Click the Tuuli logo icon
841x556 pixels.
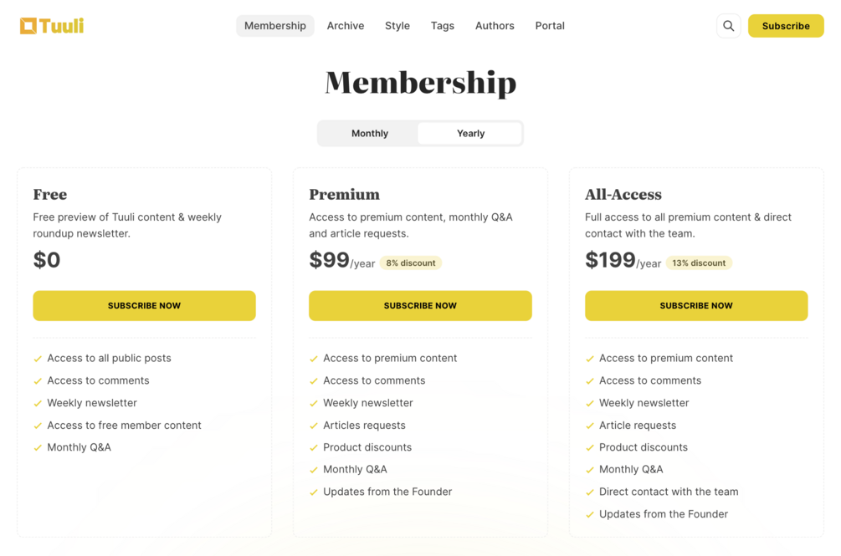[28, 26]
